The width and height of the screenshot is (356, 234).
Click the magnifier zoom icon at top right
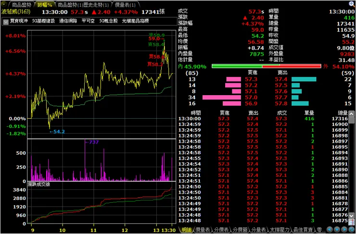point(352,4)
